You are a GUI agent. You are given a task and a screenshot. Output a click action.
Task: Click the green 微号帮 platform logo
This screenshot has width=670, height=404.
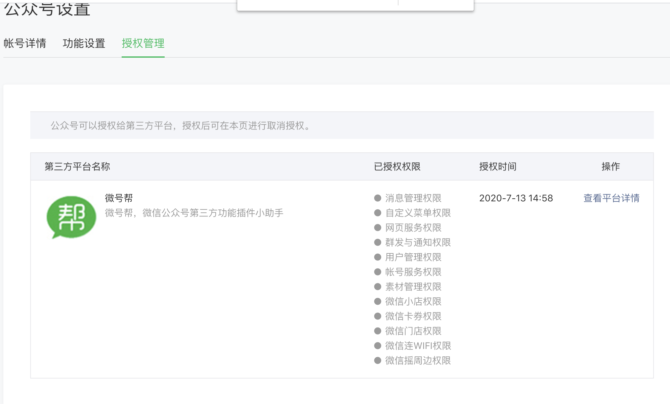pos(71,217)
